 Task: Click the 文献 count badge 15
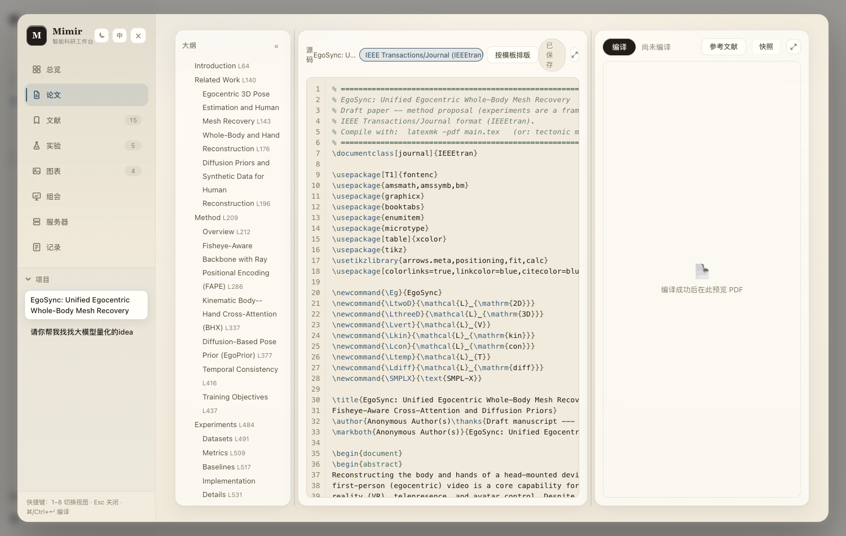tap(133, 120)
